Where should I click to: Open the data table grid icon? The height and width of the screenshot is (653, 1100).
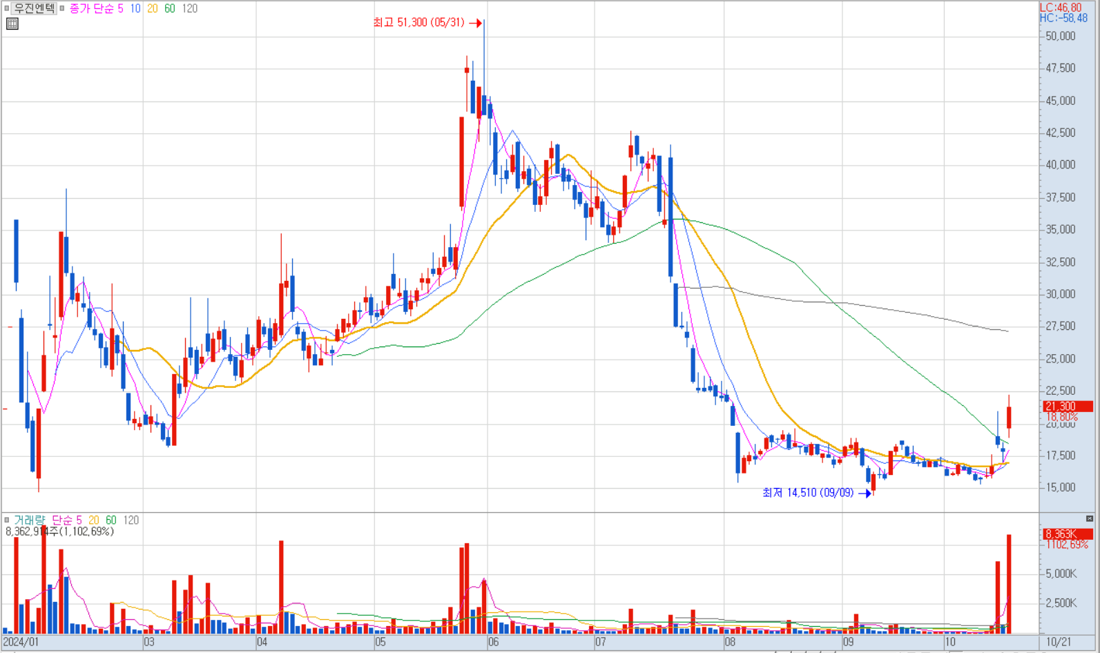click(12, 24)
